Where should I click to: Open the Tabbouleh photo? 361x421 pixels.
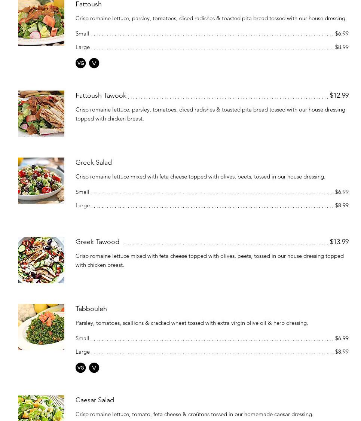click(41, 327)
